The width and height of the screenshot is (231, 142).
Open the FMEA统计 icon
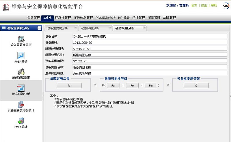pos(21,121)
